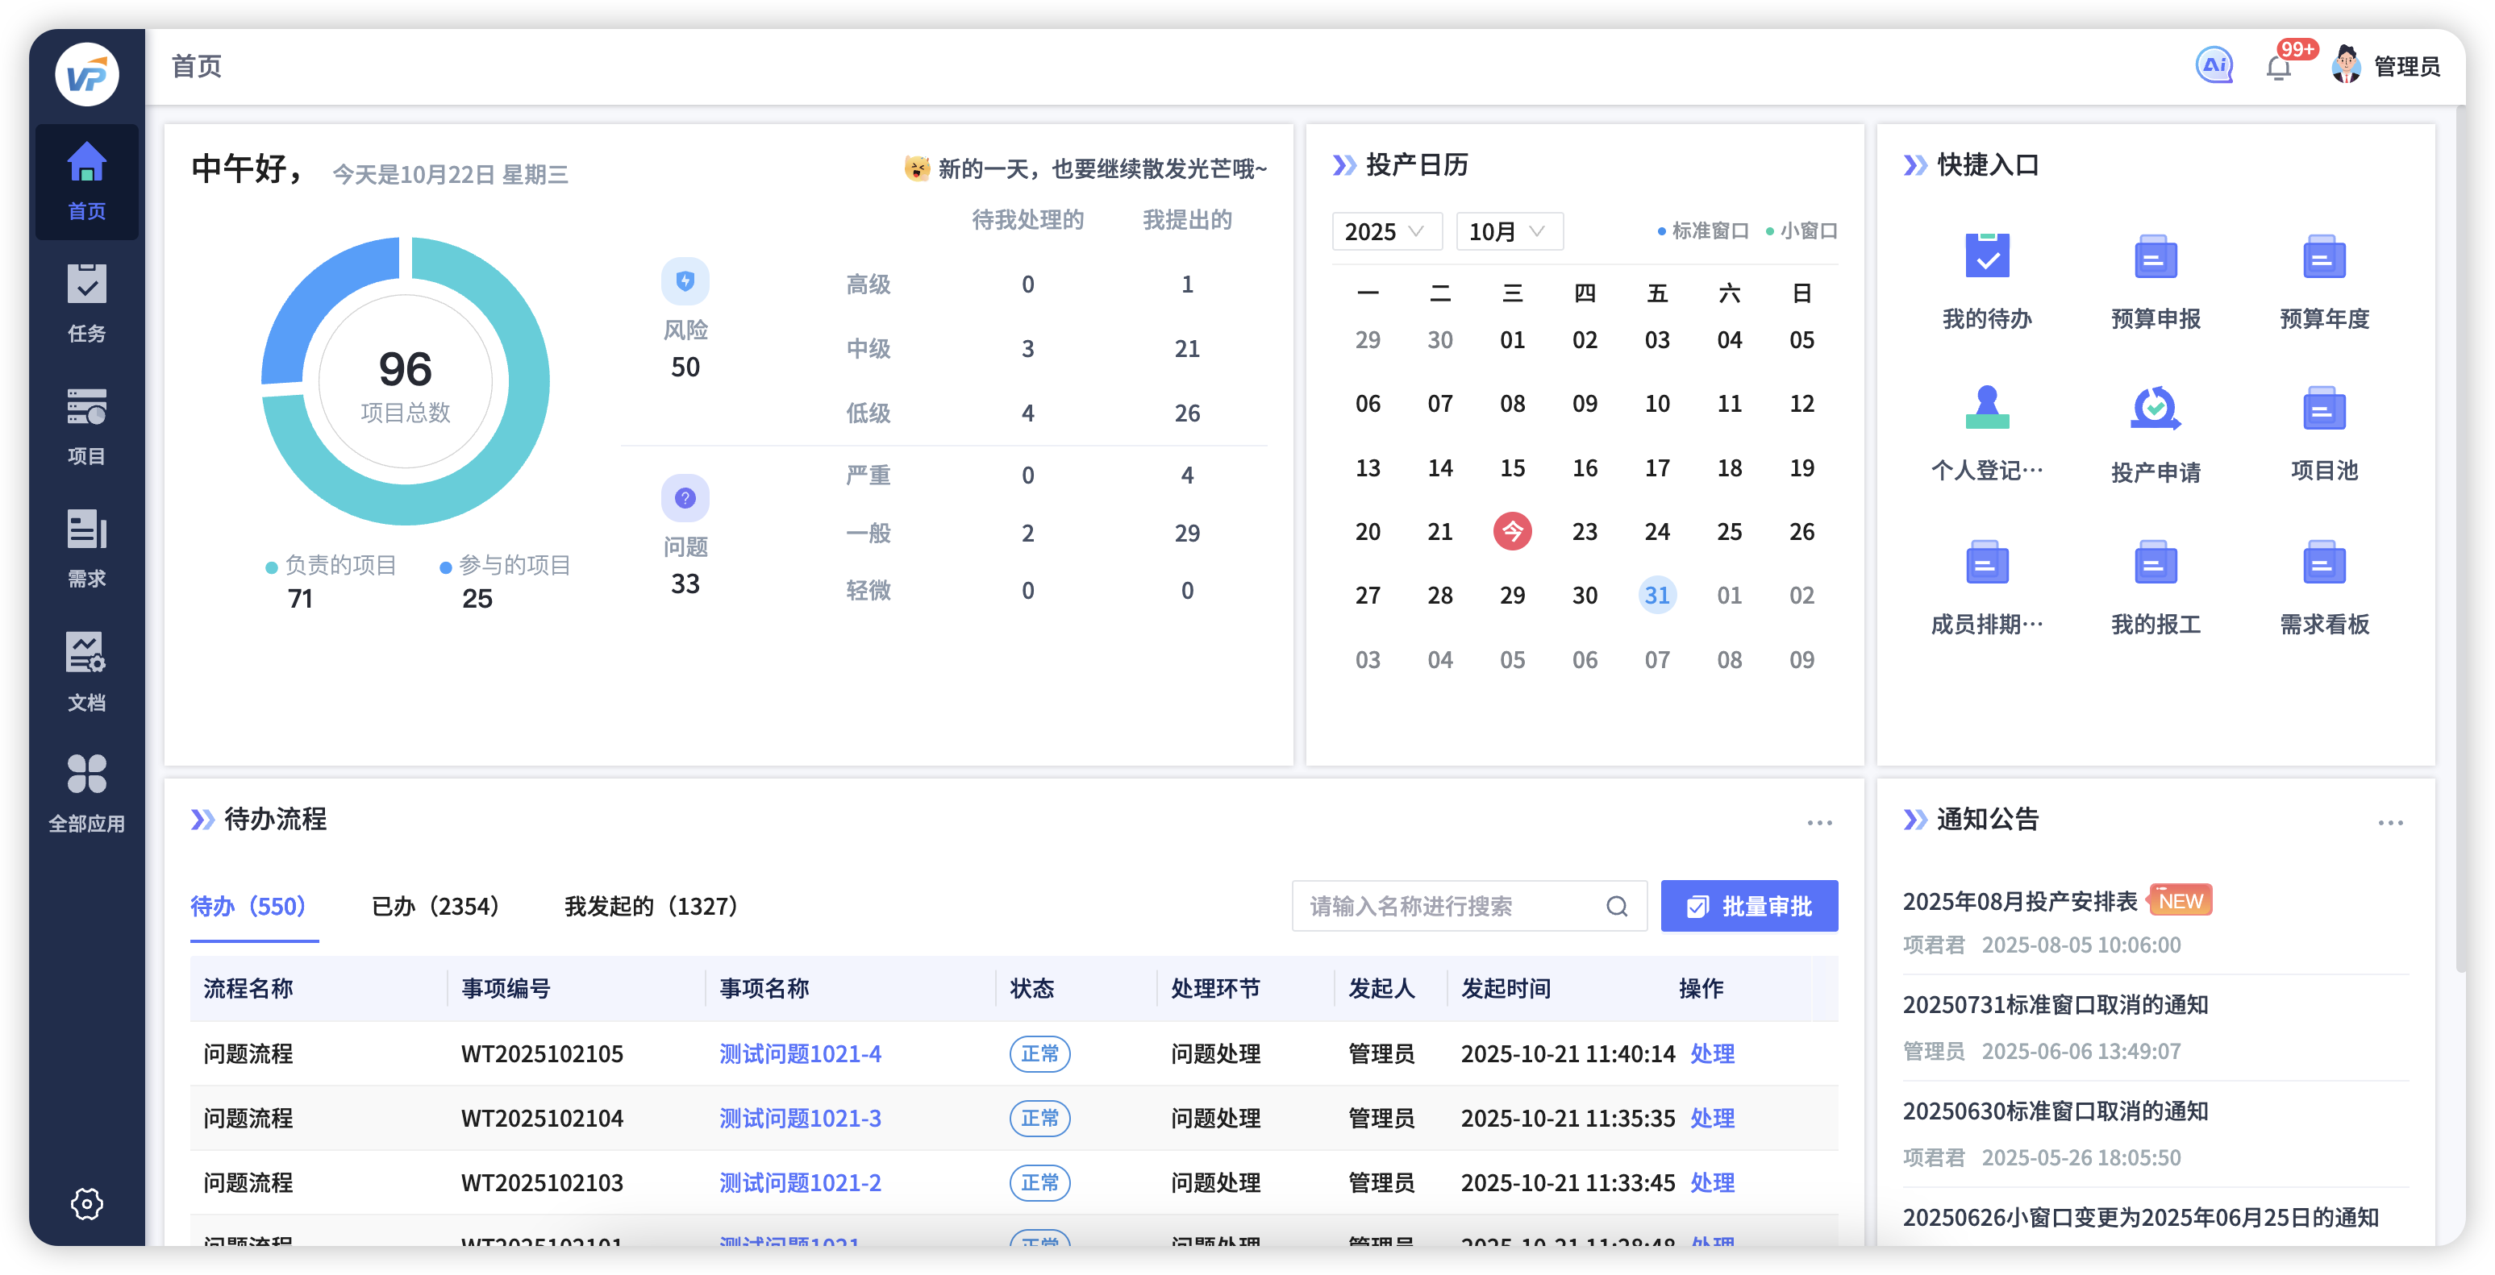Switch to the 我发起的 (1327) tab
This screenshot has width=2495, height=1275.
[x=651, y=906]
